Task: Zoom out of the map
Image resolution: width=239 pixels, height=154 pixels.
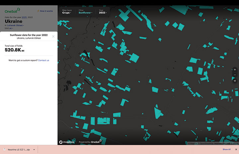Action: (235, 75)
